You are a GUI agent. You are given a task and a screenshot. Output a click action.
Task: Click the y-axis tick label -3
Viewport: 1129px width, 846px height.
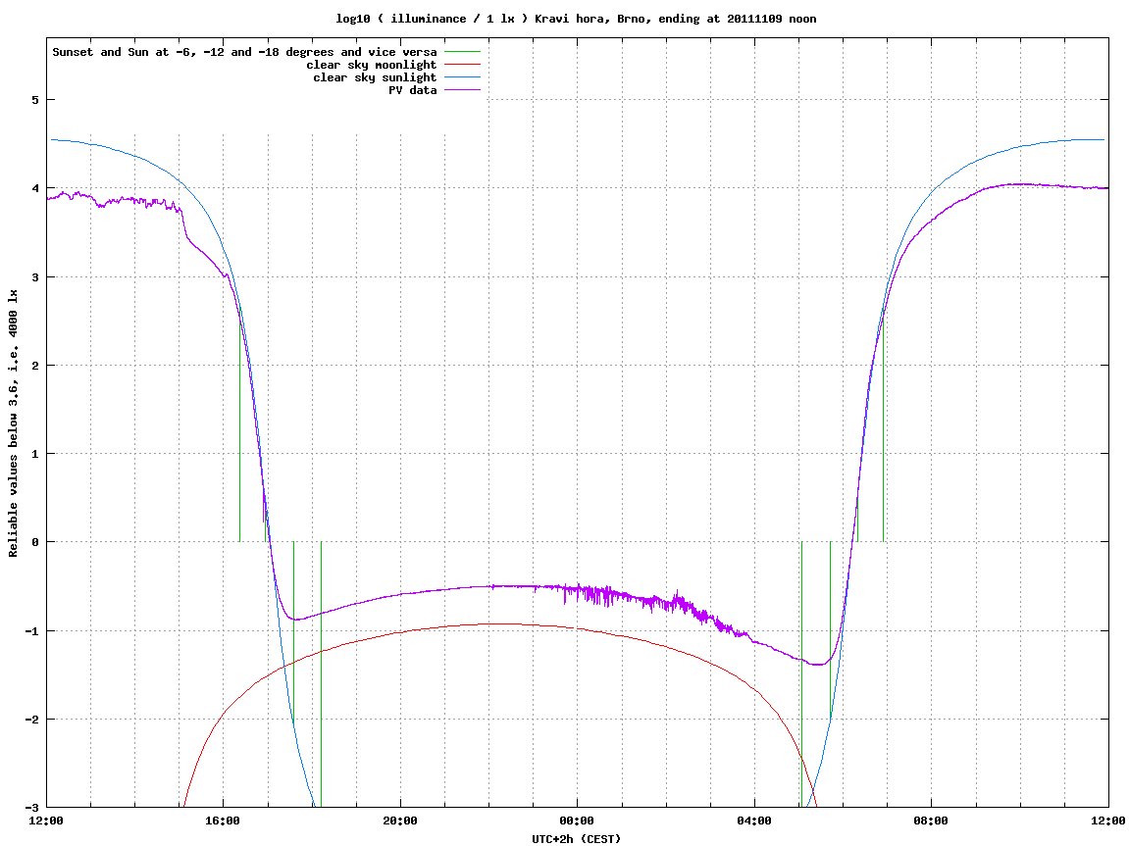(x=31, y=808)
